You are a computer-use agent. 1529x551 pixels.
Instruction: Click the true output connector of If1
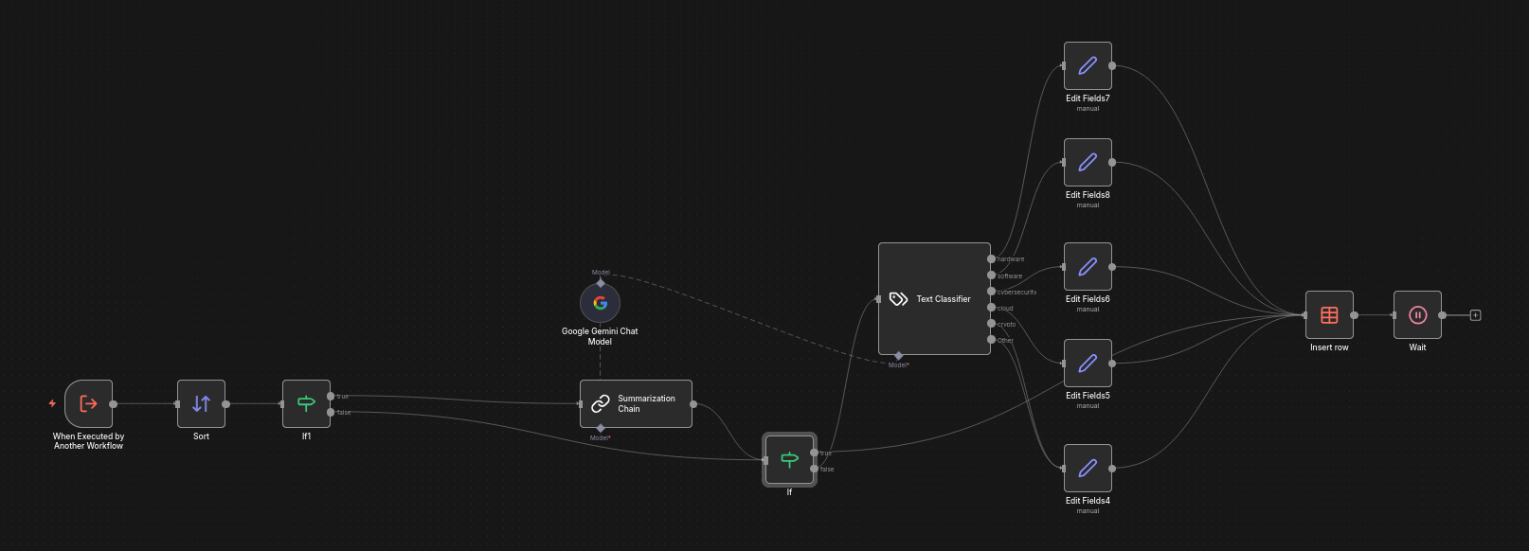click(x=330, y=396)
